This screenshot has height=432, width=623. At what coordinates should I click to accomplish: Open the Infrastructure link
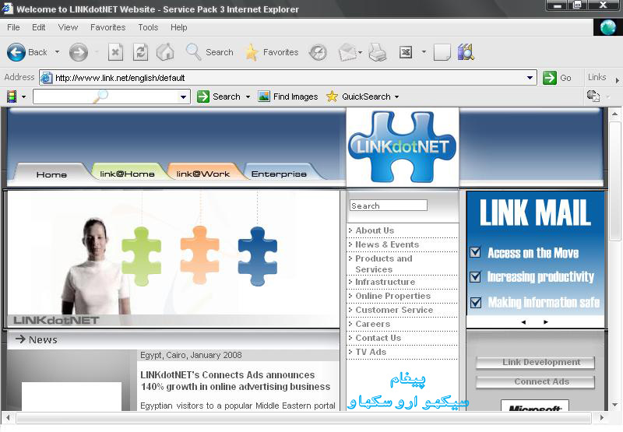(385, 282)
